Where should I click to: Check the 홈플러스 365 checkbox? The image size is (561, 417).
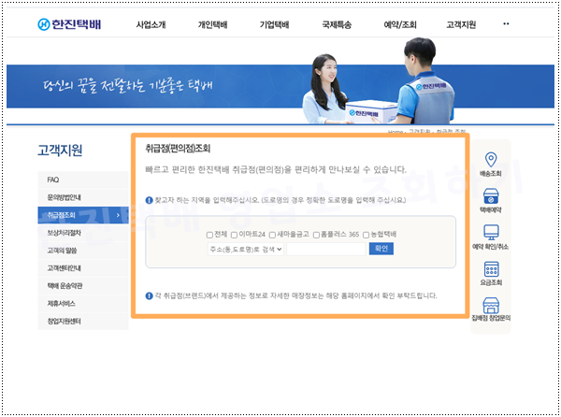coord(316,235)
